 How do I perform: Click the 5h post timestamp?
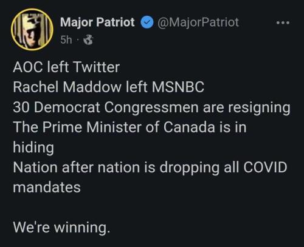tap(66, 40)
